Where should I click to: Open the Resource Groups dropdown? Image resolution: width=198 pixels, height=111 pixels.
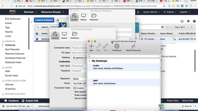tap(53, 12)
